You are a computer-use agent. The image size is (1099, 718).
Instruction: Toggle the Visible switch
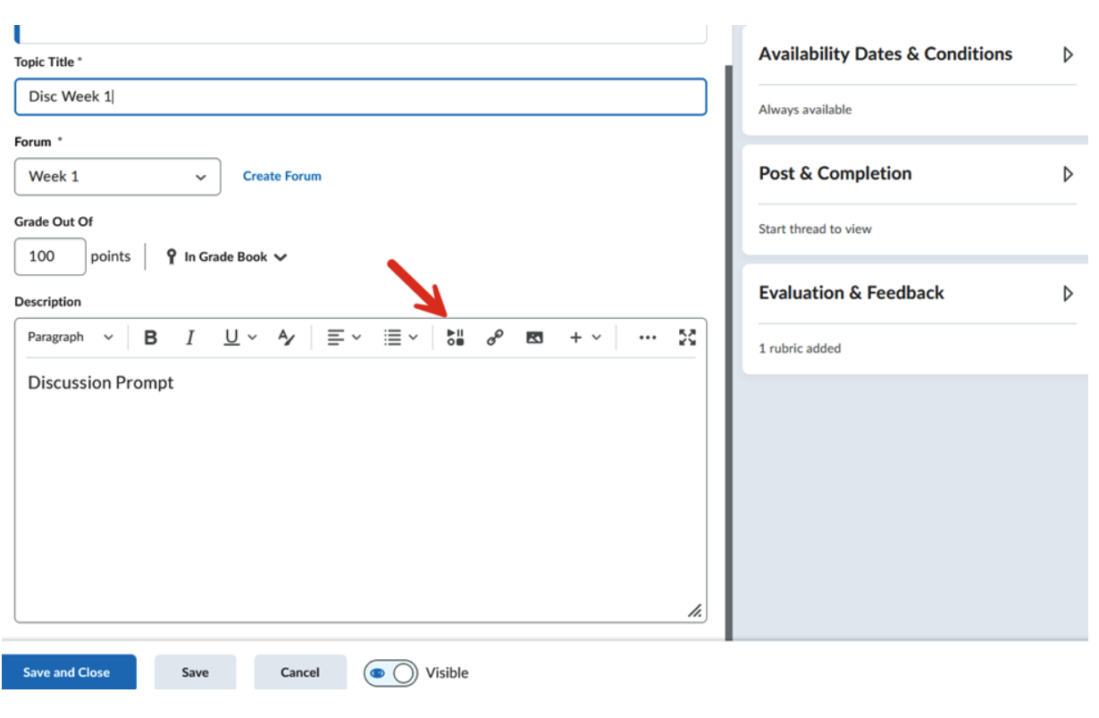coord(390,673)
